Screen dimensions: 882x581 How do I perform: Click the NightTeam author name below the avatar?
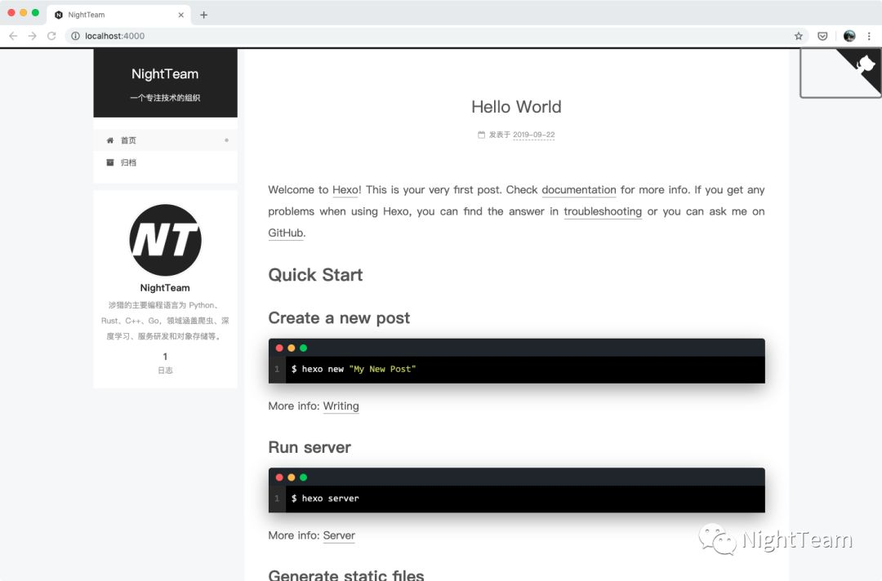point(165,288)
